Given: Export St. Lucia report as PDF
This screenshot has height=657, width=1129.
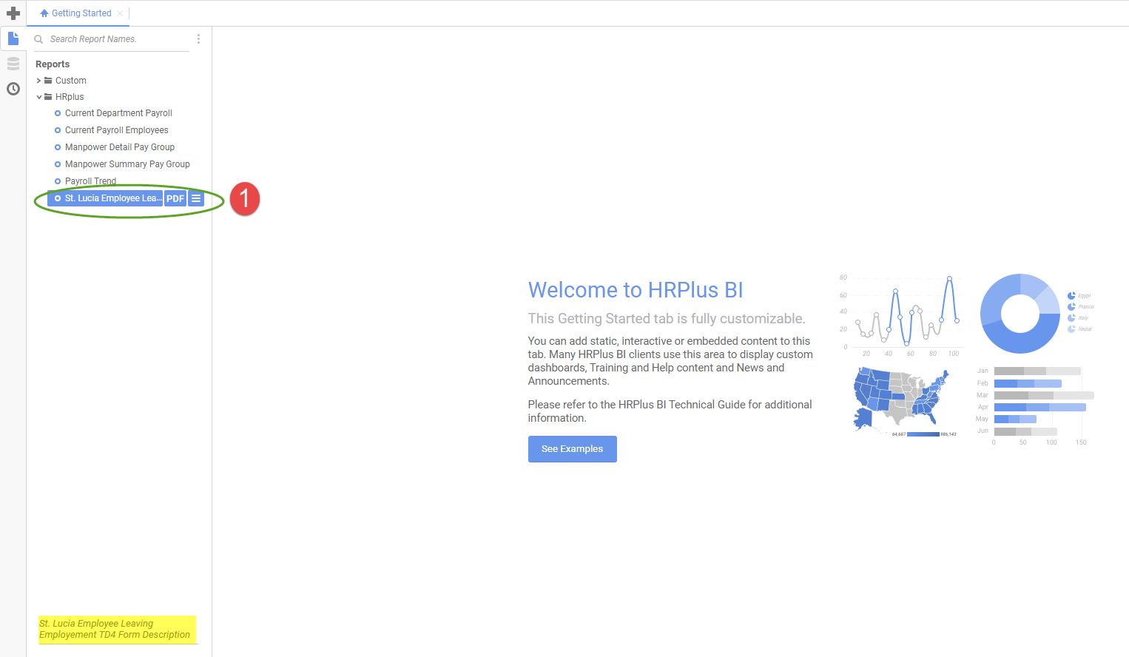Looking at the screenshot, I should point(175,198).
